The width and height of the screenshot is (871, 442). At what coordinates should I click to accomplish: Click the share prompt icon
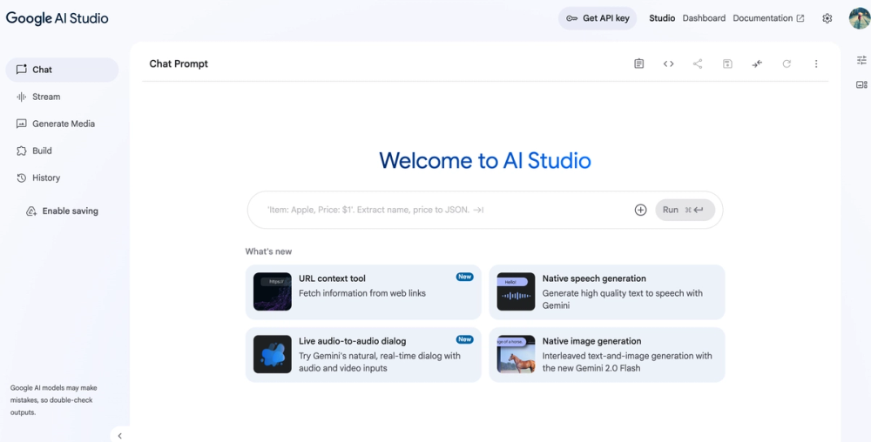click(x=698, y=64)
